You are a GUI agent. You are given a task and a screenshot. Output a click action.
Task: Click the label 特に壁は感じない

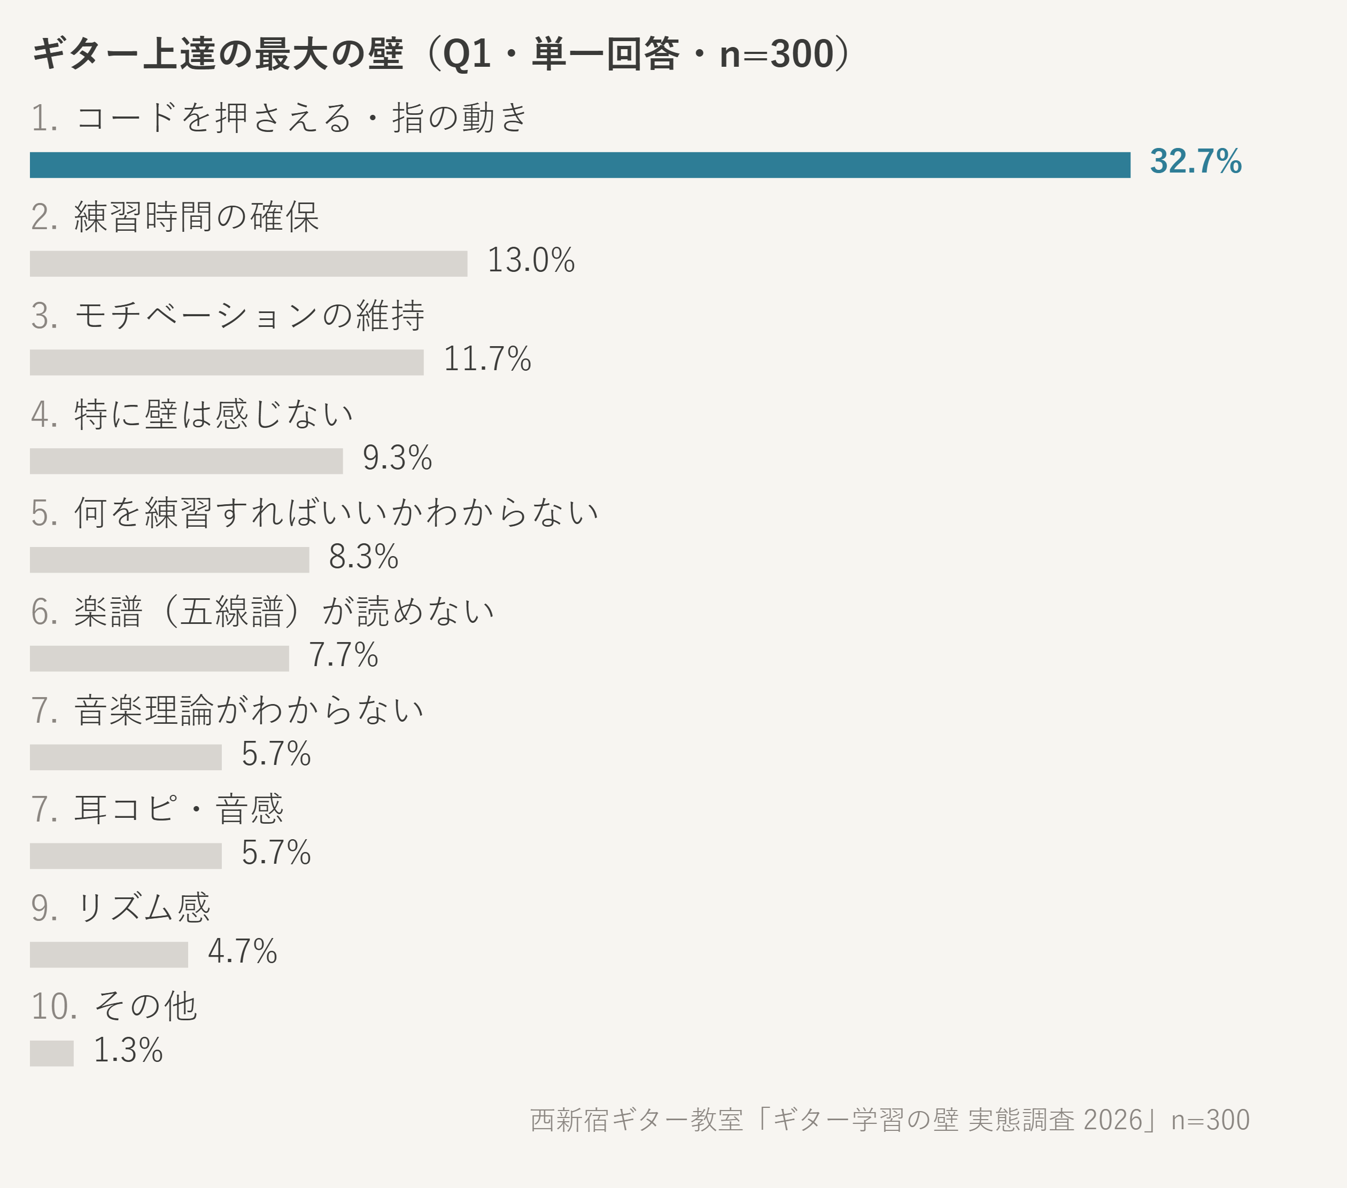[x=214, y=414]
